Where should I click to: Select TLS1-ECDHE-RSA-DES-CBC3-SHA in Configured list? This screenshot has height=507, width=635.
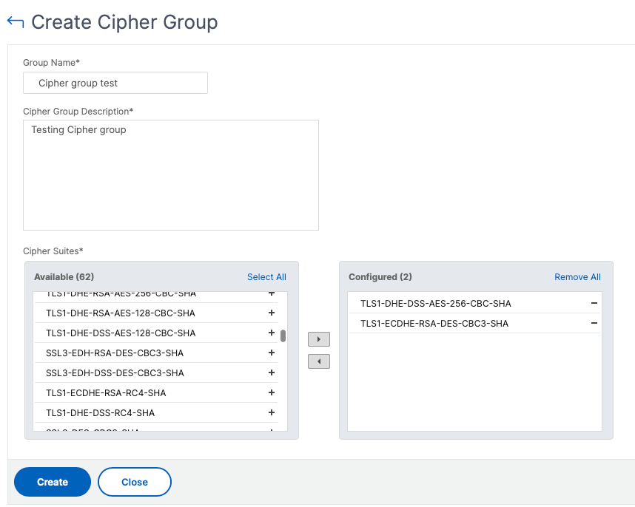point(474,323)
